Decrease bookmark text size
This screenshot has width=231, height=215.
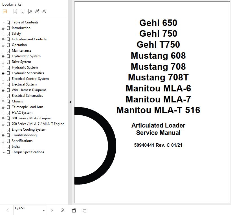(x=44, y=11)
